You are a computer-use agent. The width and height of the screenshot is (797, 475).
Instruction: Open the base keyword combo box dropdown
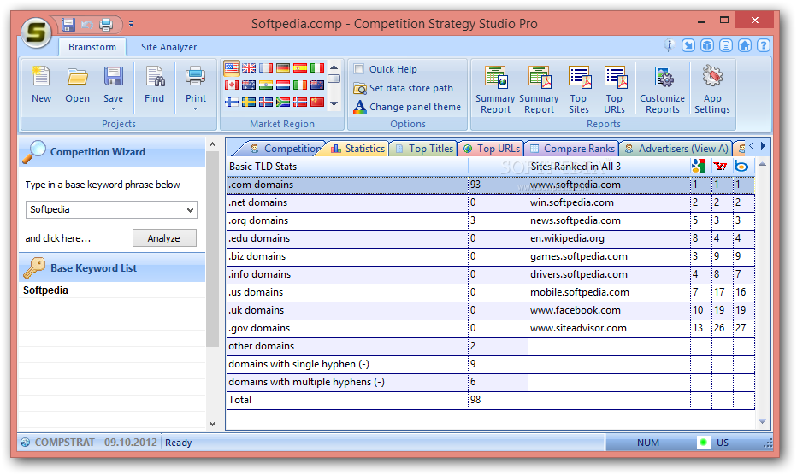coord(191,209)
